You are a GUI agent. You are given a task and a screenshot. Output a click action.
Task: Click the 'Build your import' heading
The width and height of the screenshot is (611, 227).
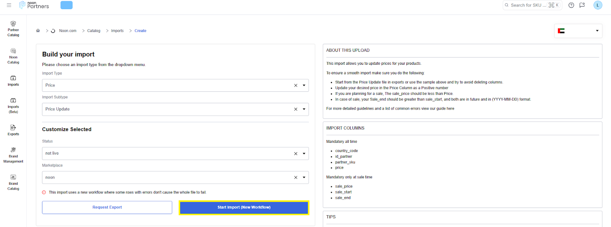68,54
